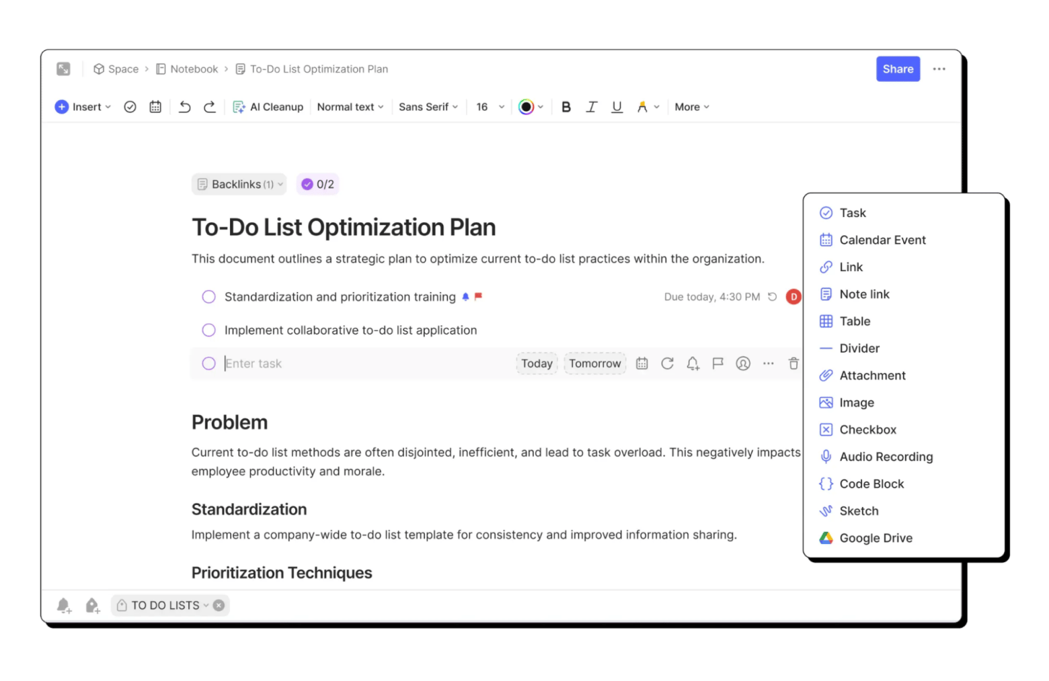
Task: Click the redo arrow in toolbar
Action: tap(210, 107)
